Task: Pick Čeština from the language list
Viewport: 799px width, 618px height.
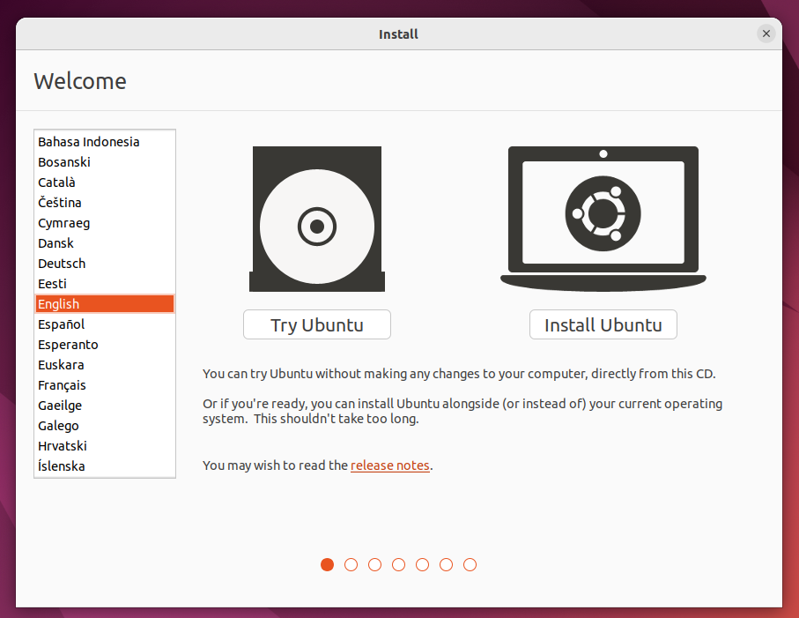Action: coord(60,203)
